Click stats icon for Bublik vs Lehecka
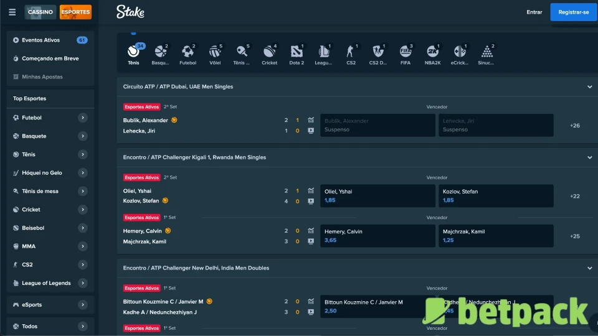Screen dimensions: 598x336 pyautogui.click(x=311, y=120)
